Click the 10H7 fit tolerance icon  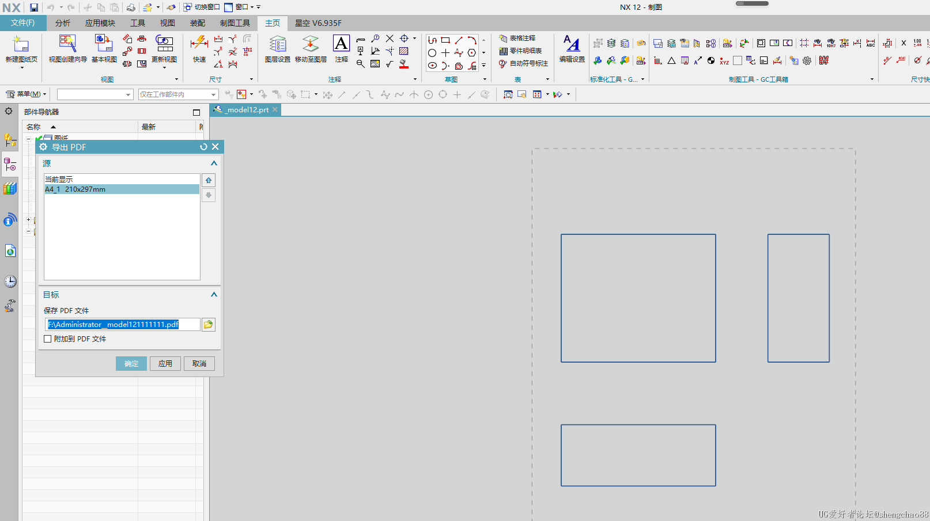[831, 43]
